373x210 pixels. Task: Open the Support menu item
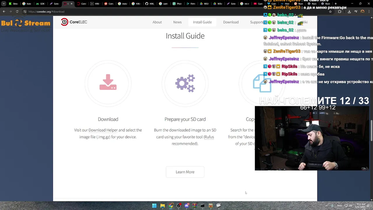tap(257, 22)
